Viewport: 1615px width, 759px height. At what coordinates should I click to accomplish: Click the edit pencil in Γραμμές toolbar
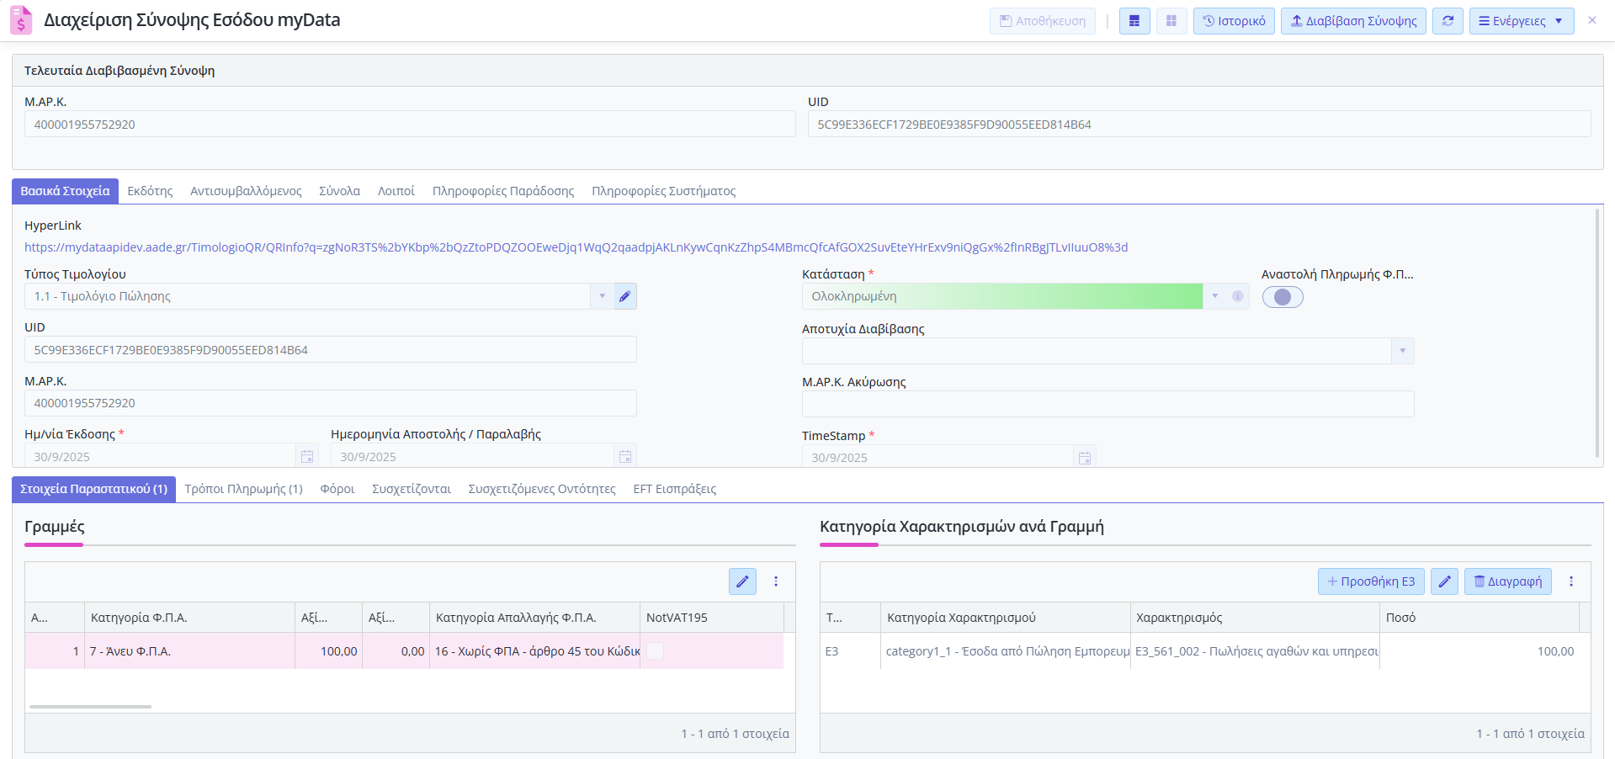pos(742,581)
